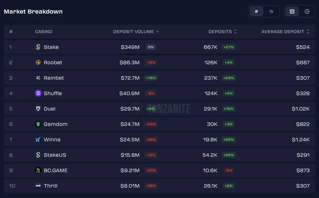
Task: Click the BC.GAME casino logo icon
Action: coord(38,170)
